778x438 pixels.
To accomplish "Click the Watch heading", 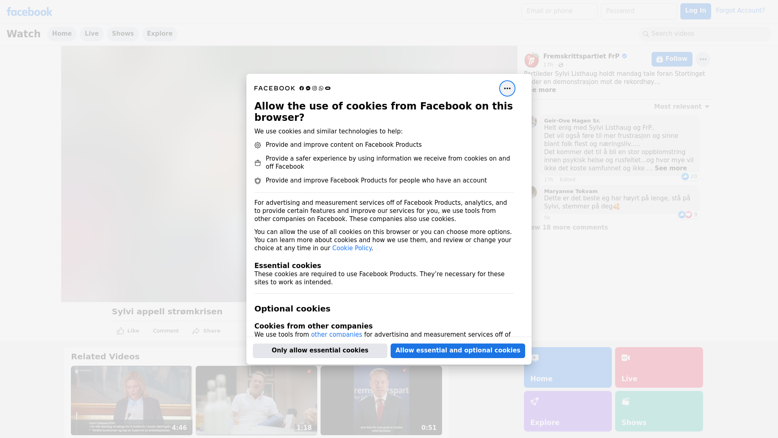I will (x=24, y=34).
